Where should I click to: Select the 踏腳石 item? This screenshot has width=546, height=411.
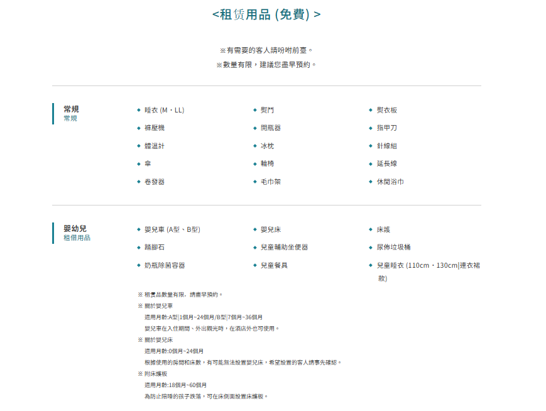pyautogui.click(x=155, y=248)
